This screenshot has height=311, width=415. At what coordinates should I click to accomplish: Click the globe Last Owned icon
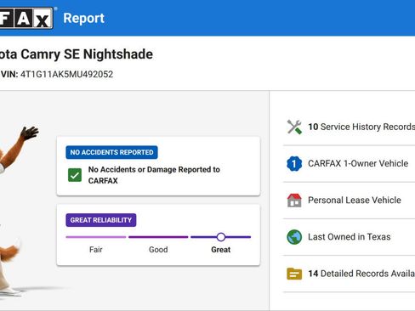294,237
